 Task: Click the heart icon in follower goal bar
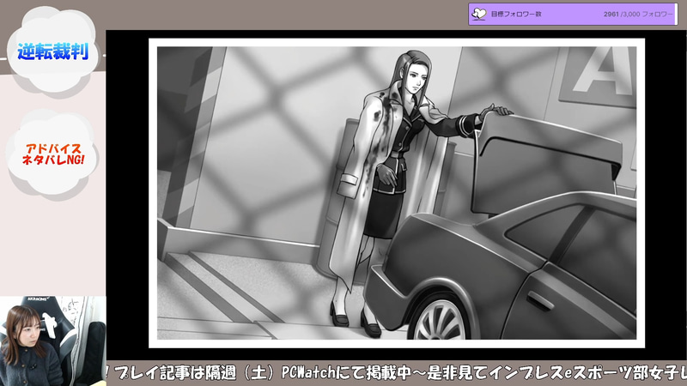478,14
